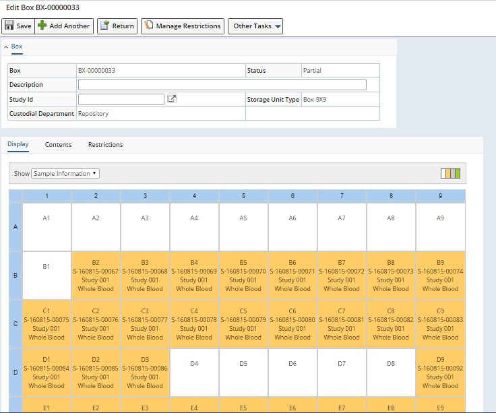Select empty box position A1
The image size is (496, 413).
tap(46, 227)
